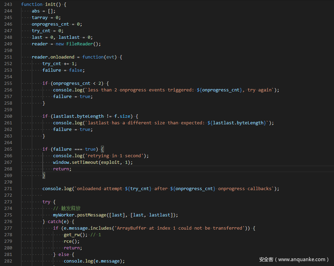Click the rce() call on line 279
334x266 pixels.
click(71, 241)
